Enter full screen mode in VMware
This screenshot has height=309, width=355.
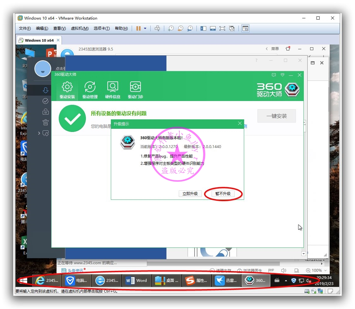point(222,28)
